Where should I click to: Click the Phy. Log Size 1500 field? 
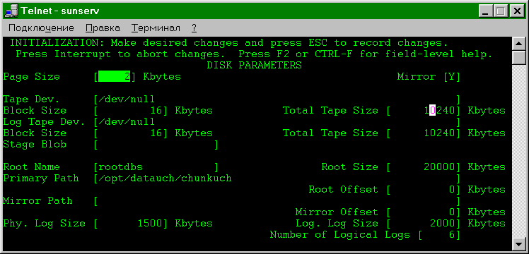click(131, 224)
